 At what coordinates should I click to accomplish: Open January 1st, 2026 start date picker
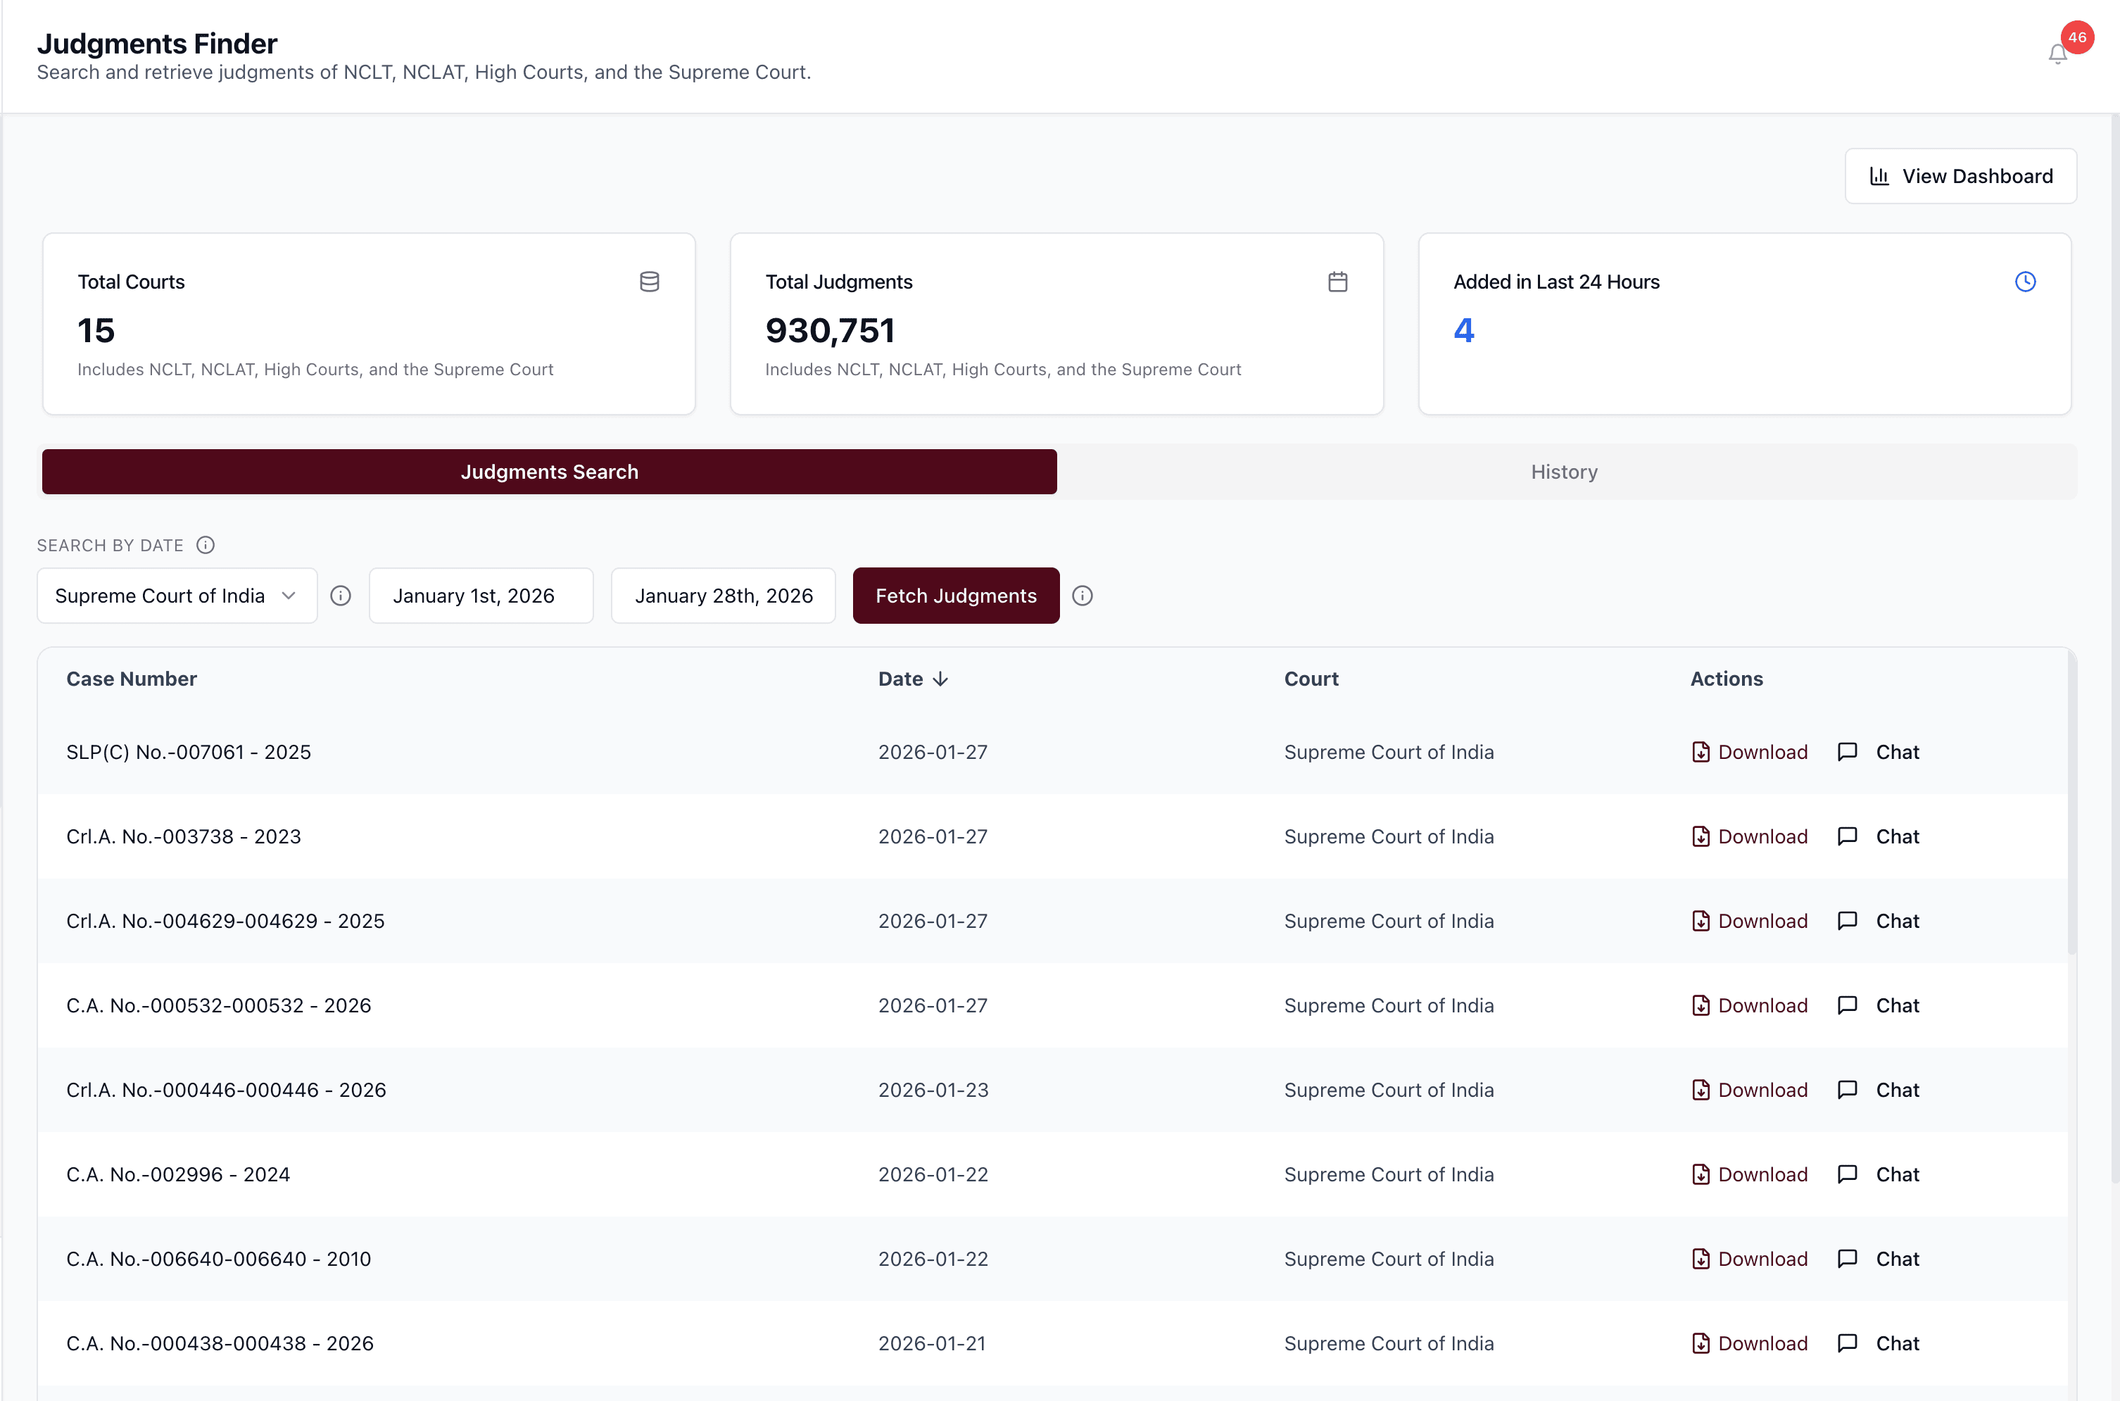(481, 596)
